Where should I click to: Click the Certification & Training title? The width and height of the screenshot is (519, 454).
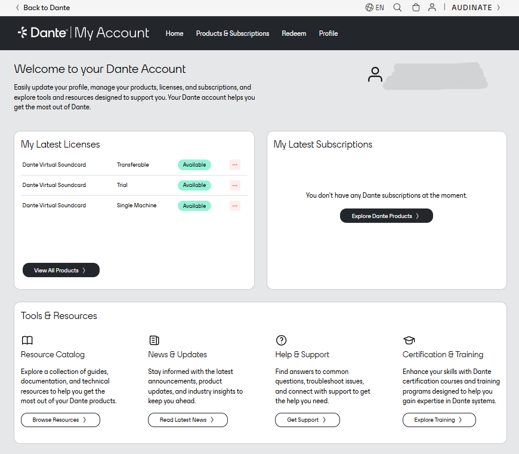pyautogui.click(x=443, y=355)
